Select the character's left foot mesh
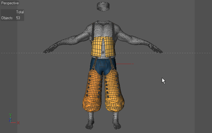 117,125
